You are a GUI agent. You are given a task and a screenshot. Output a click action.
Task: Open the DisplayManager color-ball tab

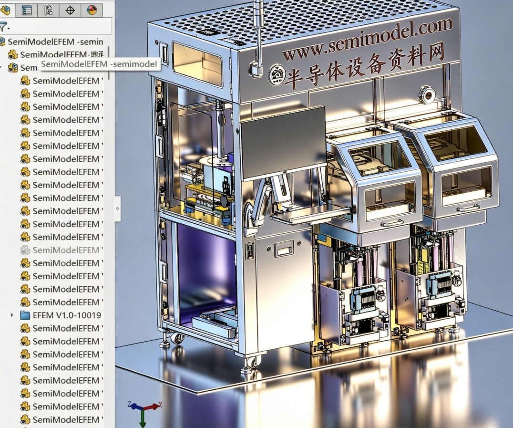92,10
